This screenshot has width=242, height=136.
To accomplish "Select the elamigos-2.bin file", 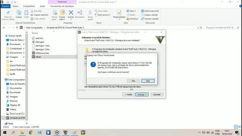I will (42, 49).
